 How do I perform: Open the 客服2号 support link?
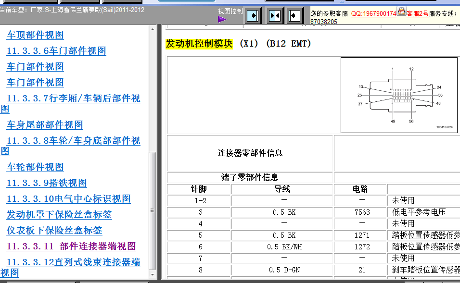pos(418,14)
